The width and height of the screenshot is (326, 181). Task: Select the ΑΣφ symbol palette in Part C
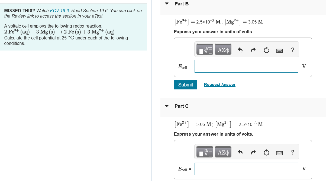coord(223,152)
